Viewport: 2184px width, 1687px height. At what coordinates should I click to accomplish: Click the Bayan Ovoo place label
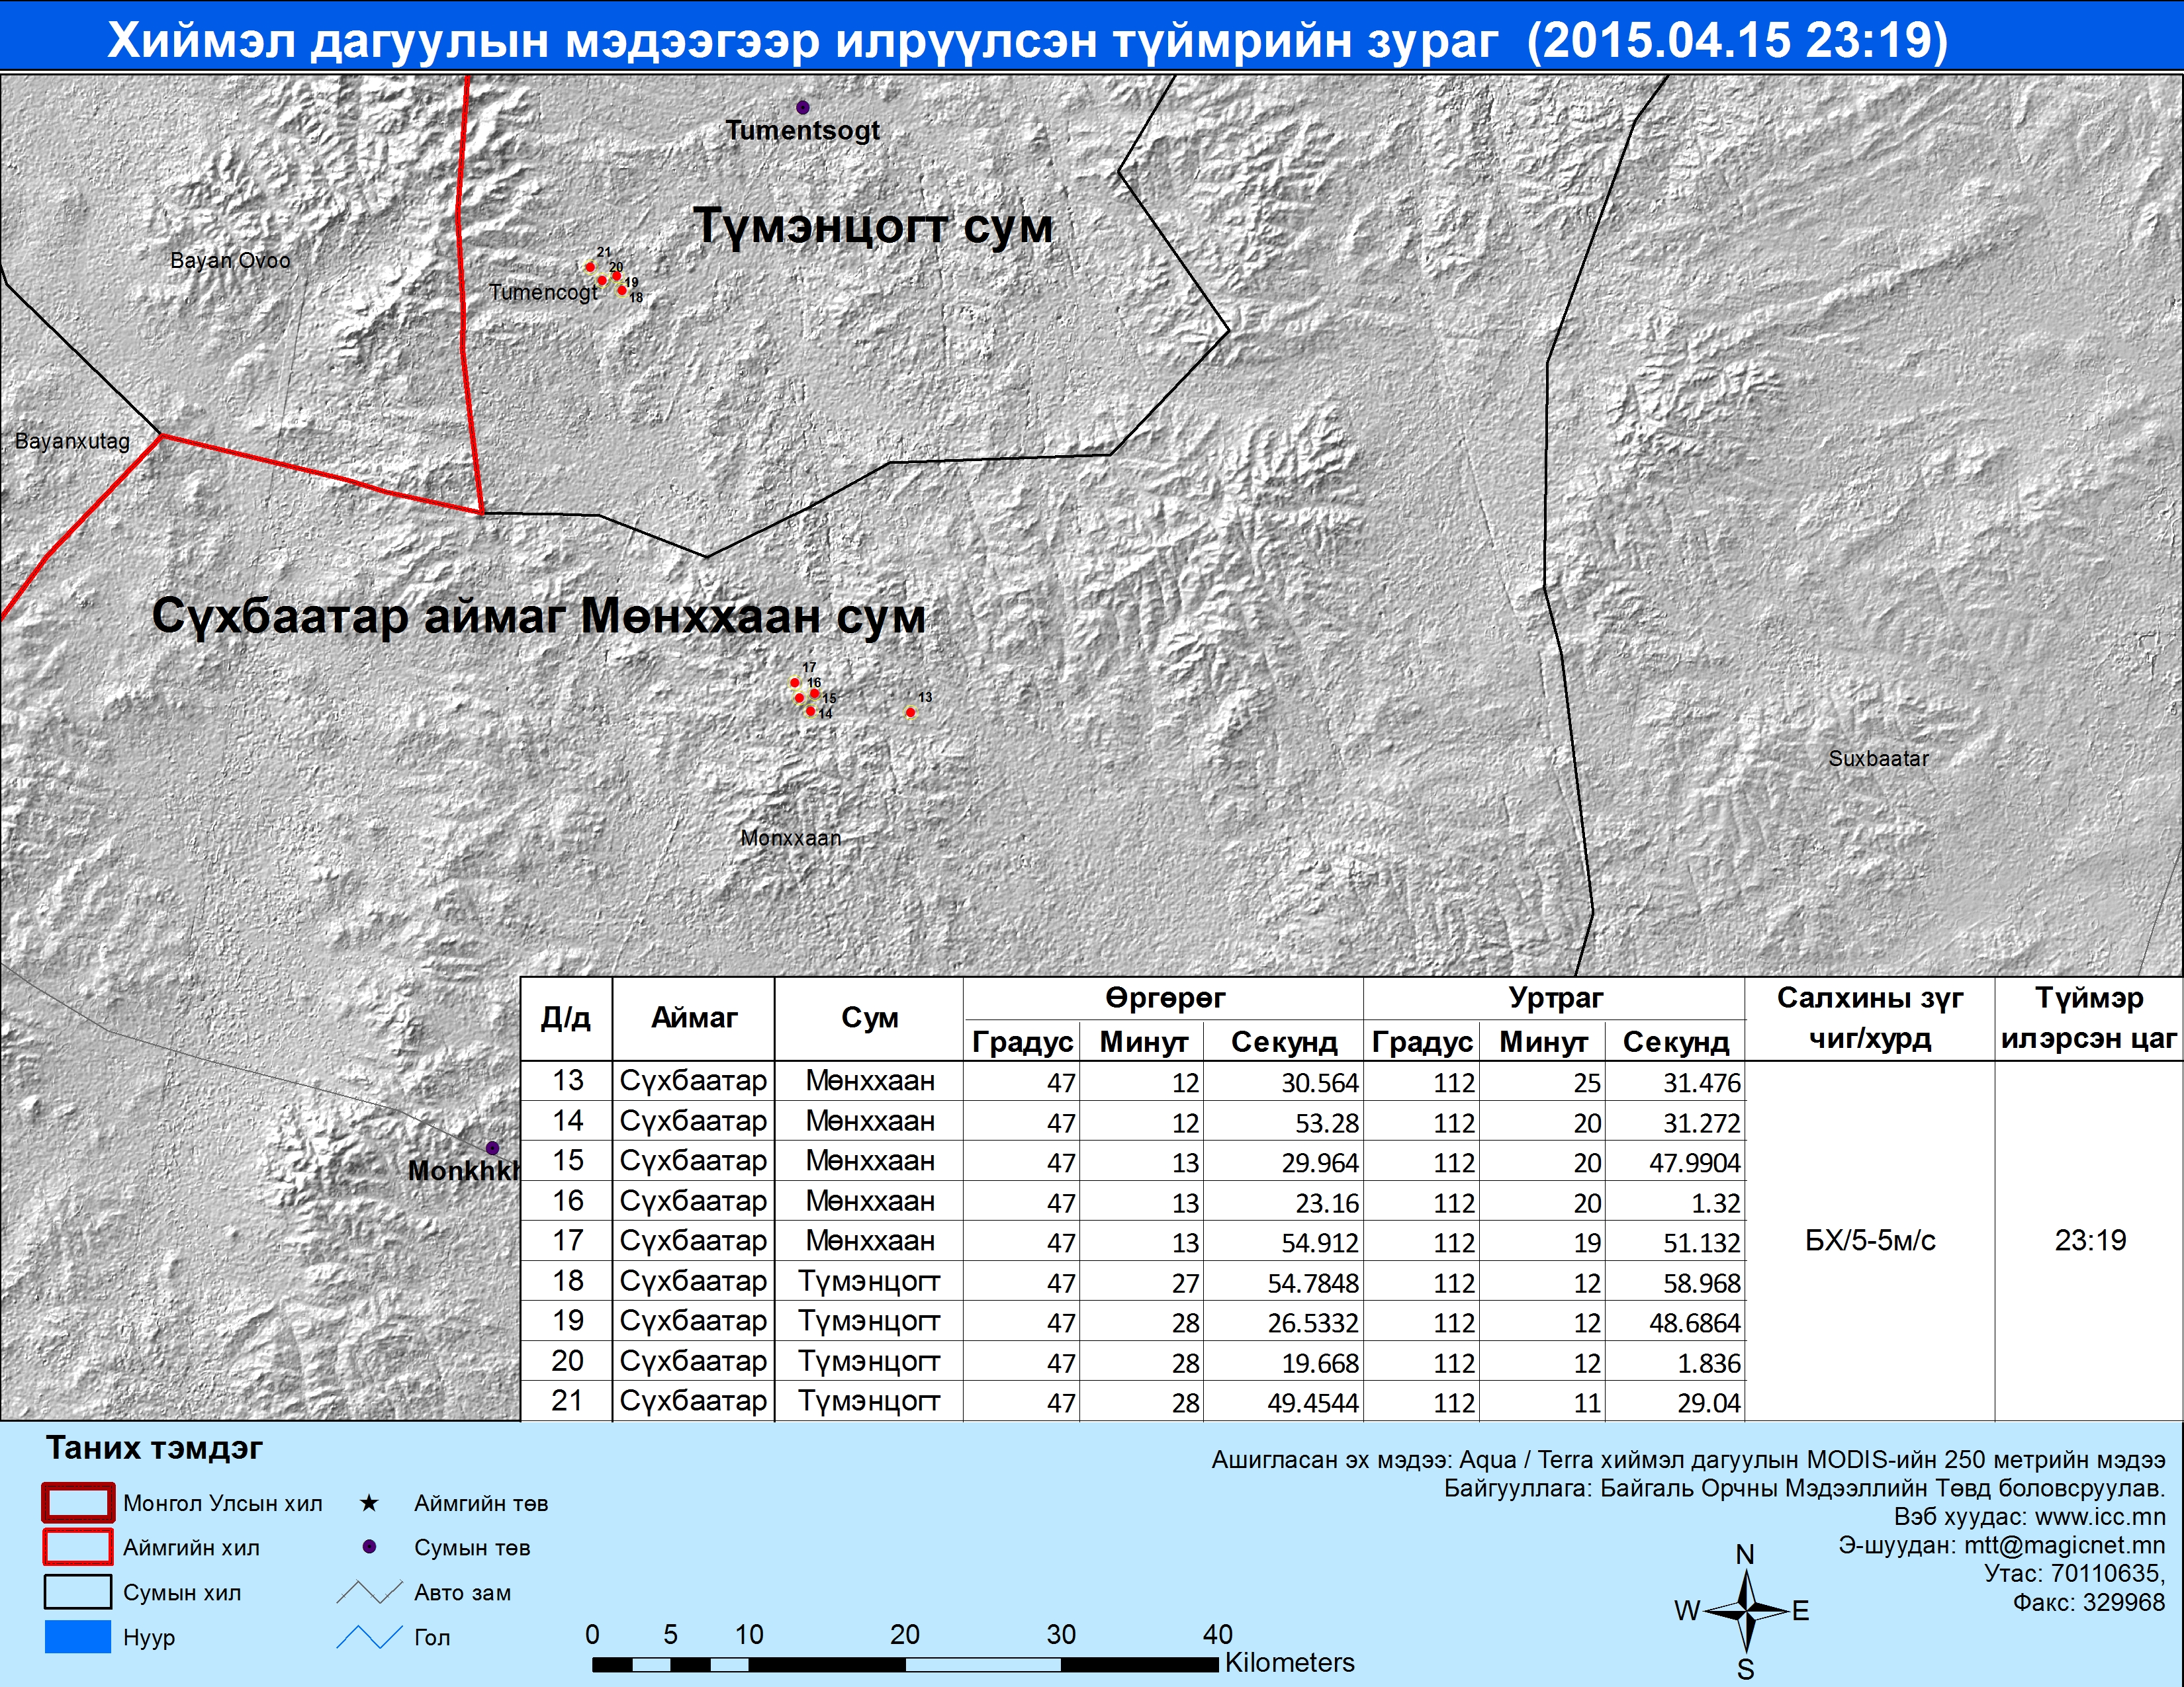(230, 261)
